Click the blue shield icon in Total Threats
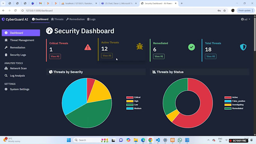Image resolution: width=256 pixels, height=144 pixels. pyautogui.click(x=243, y=47)
